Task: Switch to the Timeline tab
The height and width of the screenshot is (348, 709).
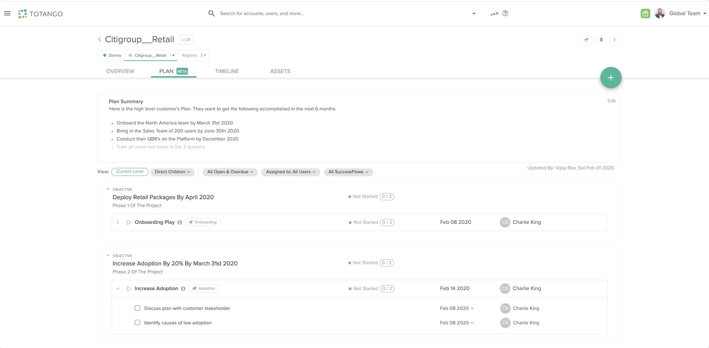Action: point(227,71)
